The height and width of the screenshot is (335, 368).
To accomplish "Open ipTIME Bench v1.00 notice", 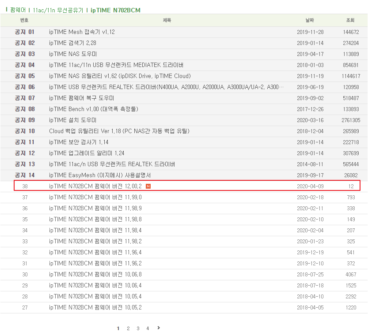I will click(x=93, y=109).
